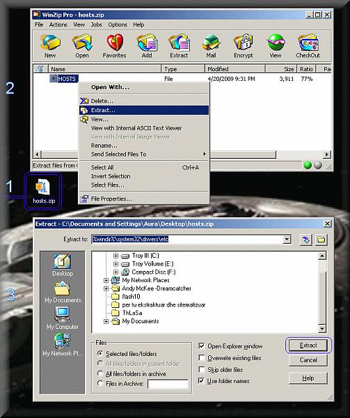350x418 pixels.
Task: Sort by the Modified column header
Action: tap(235, 69)
